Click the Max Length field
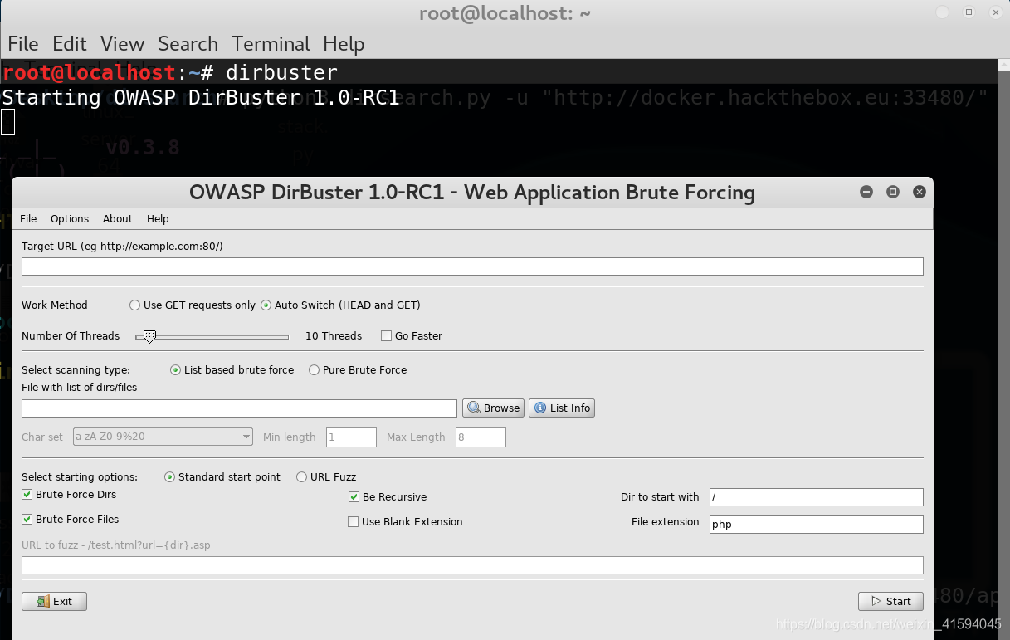 point(481,437)
